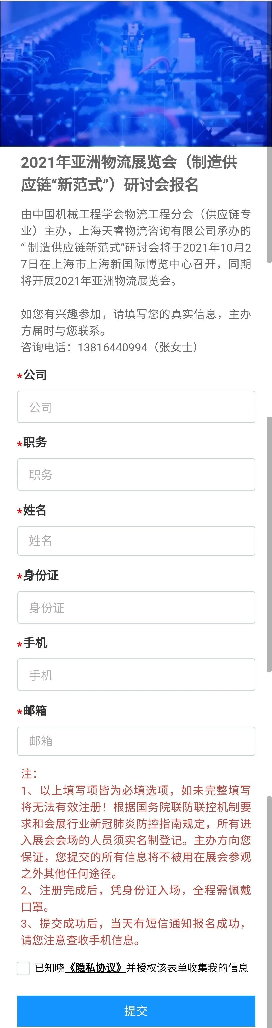
Task: Click the 公司 input field
Action: [136, 407]
